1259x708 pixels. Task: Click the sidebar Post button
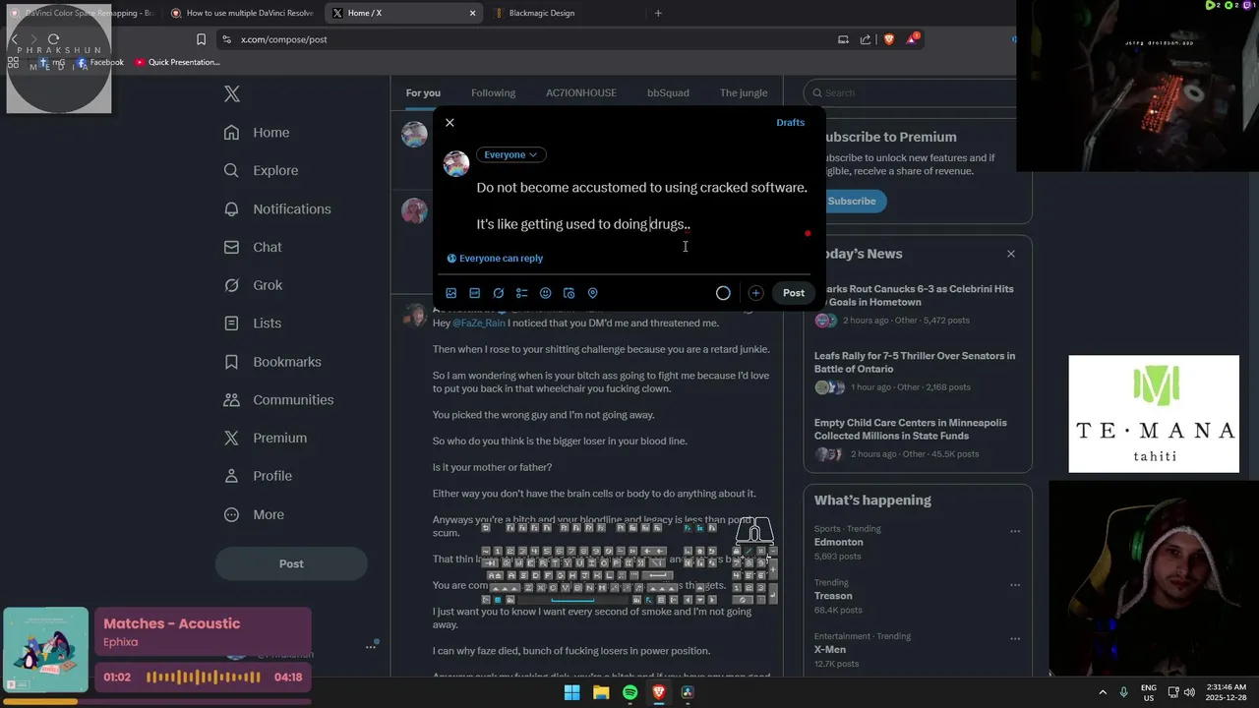291,563
